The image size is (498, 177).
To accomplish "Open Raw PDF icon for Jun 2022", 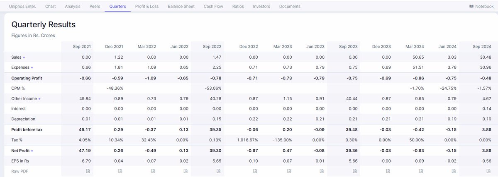I will tap(186, 171).
